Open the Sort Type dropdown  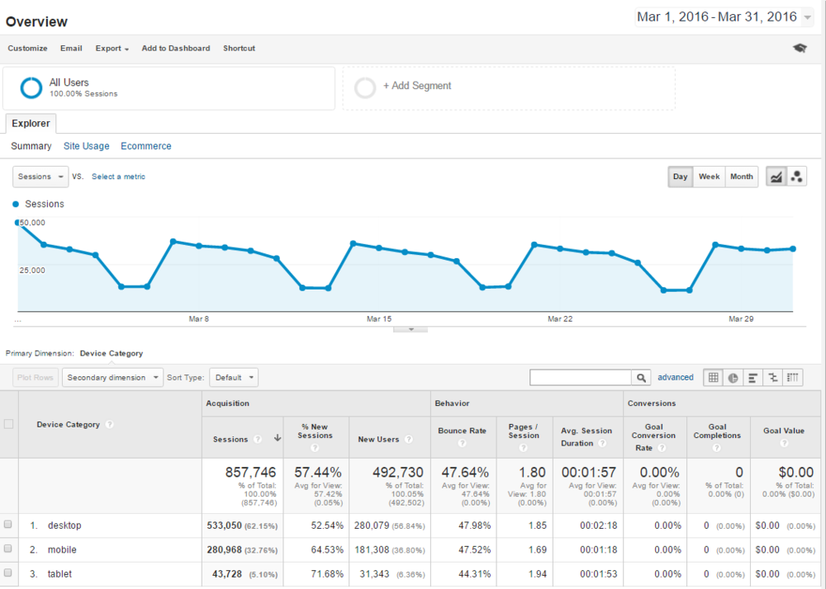(x=234, y=377)
